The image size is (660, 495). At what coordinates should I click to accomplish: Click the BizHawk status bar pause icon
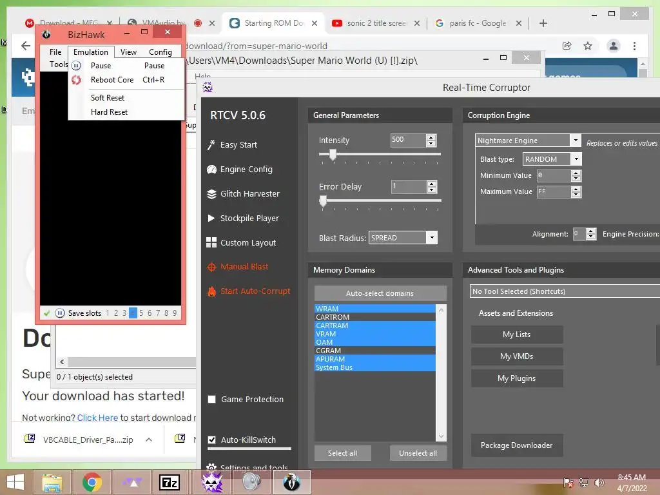[x=60, y=313]
